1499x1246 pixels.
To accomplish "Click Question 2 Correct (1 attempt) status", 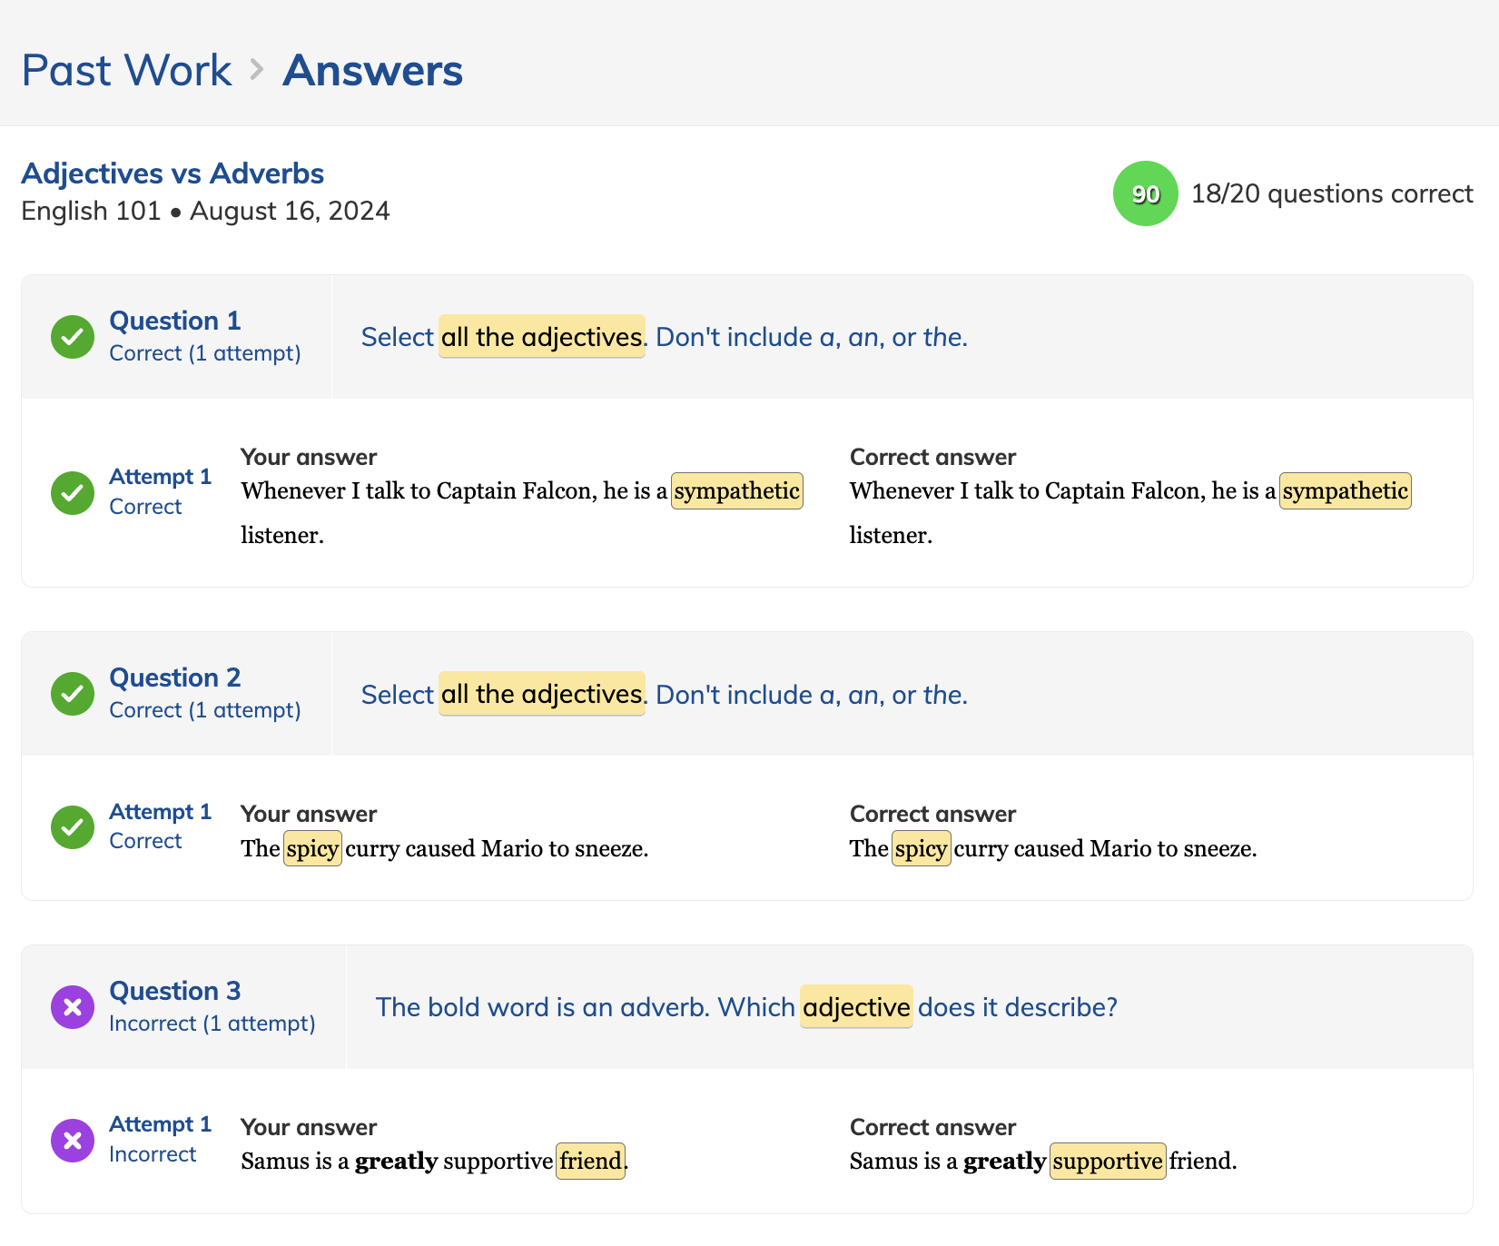I will [x=205, y=710].
